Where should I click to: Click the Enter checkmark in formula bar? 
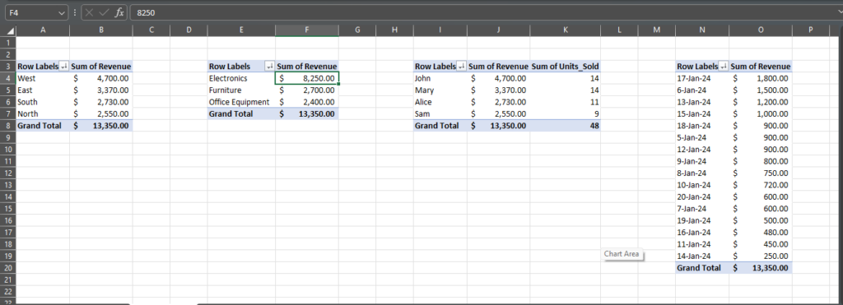[x=105, y=12]
